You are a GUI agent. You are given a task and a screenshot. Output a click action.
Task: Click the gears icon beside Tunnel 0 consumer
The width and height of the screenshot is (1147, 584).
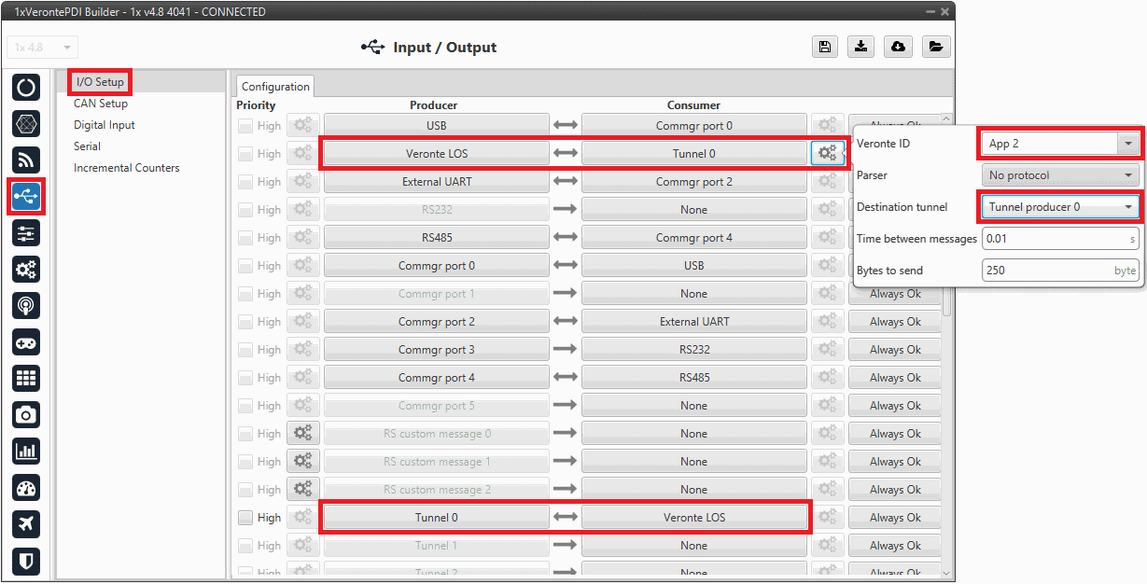(x=827, y=154)
